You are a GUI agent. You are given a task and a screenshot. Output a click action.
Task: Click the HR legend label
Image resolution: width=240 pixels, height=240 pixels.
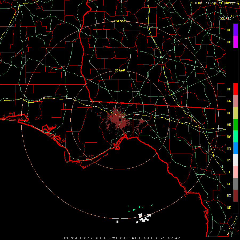point(229,125)
